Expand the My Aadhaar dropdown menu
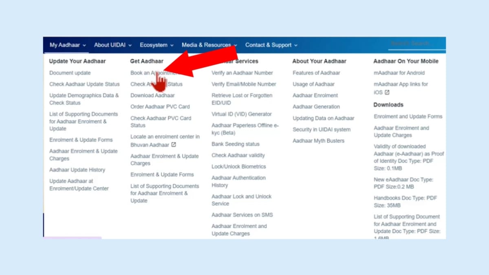The height and width of the screenshot is (275, 489). pos(68,45)
